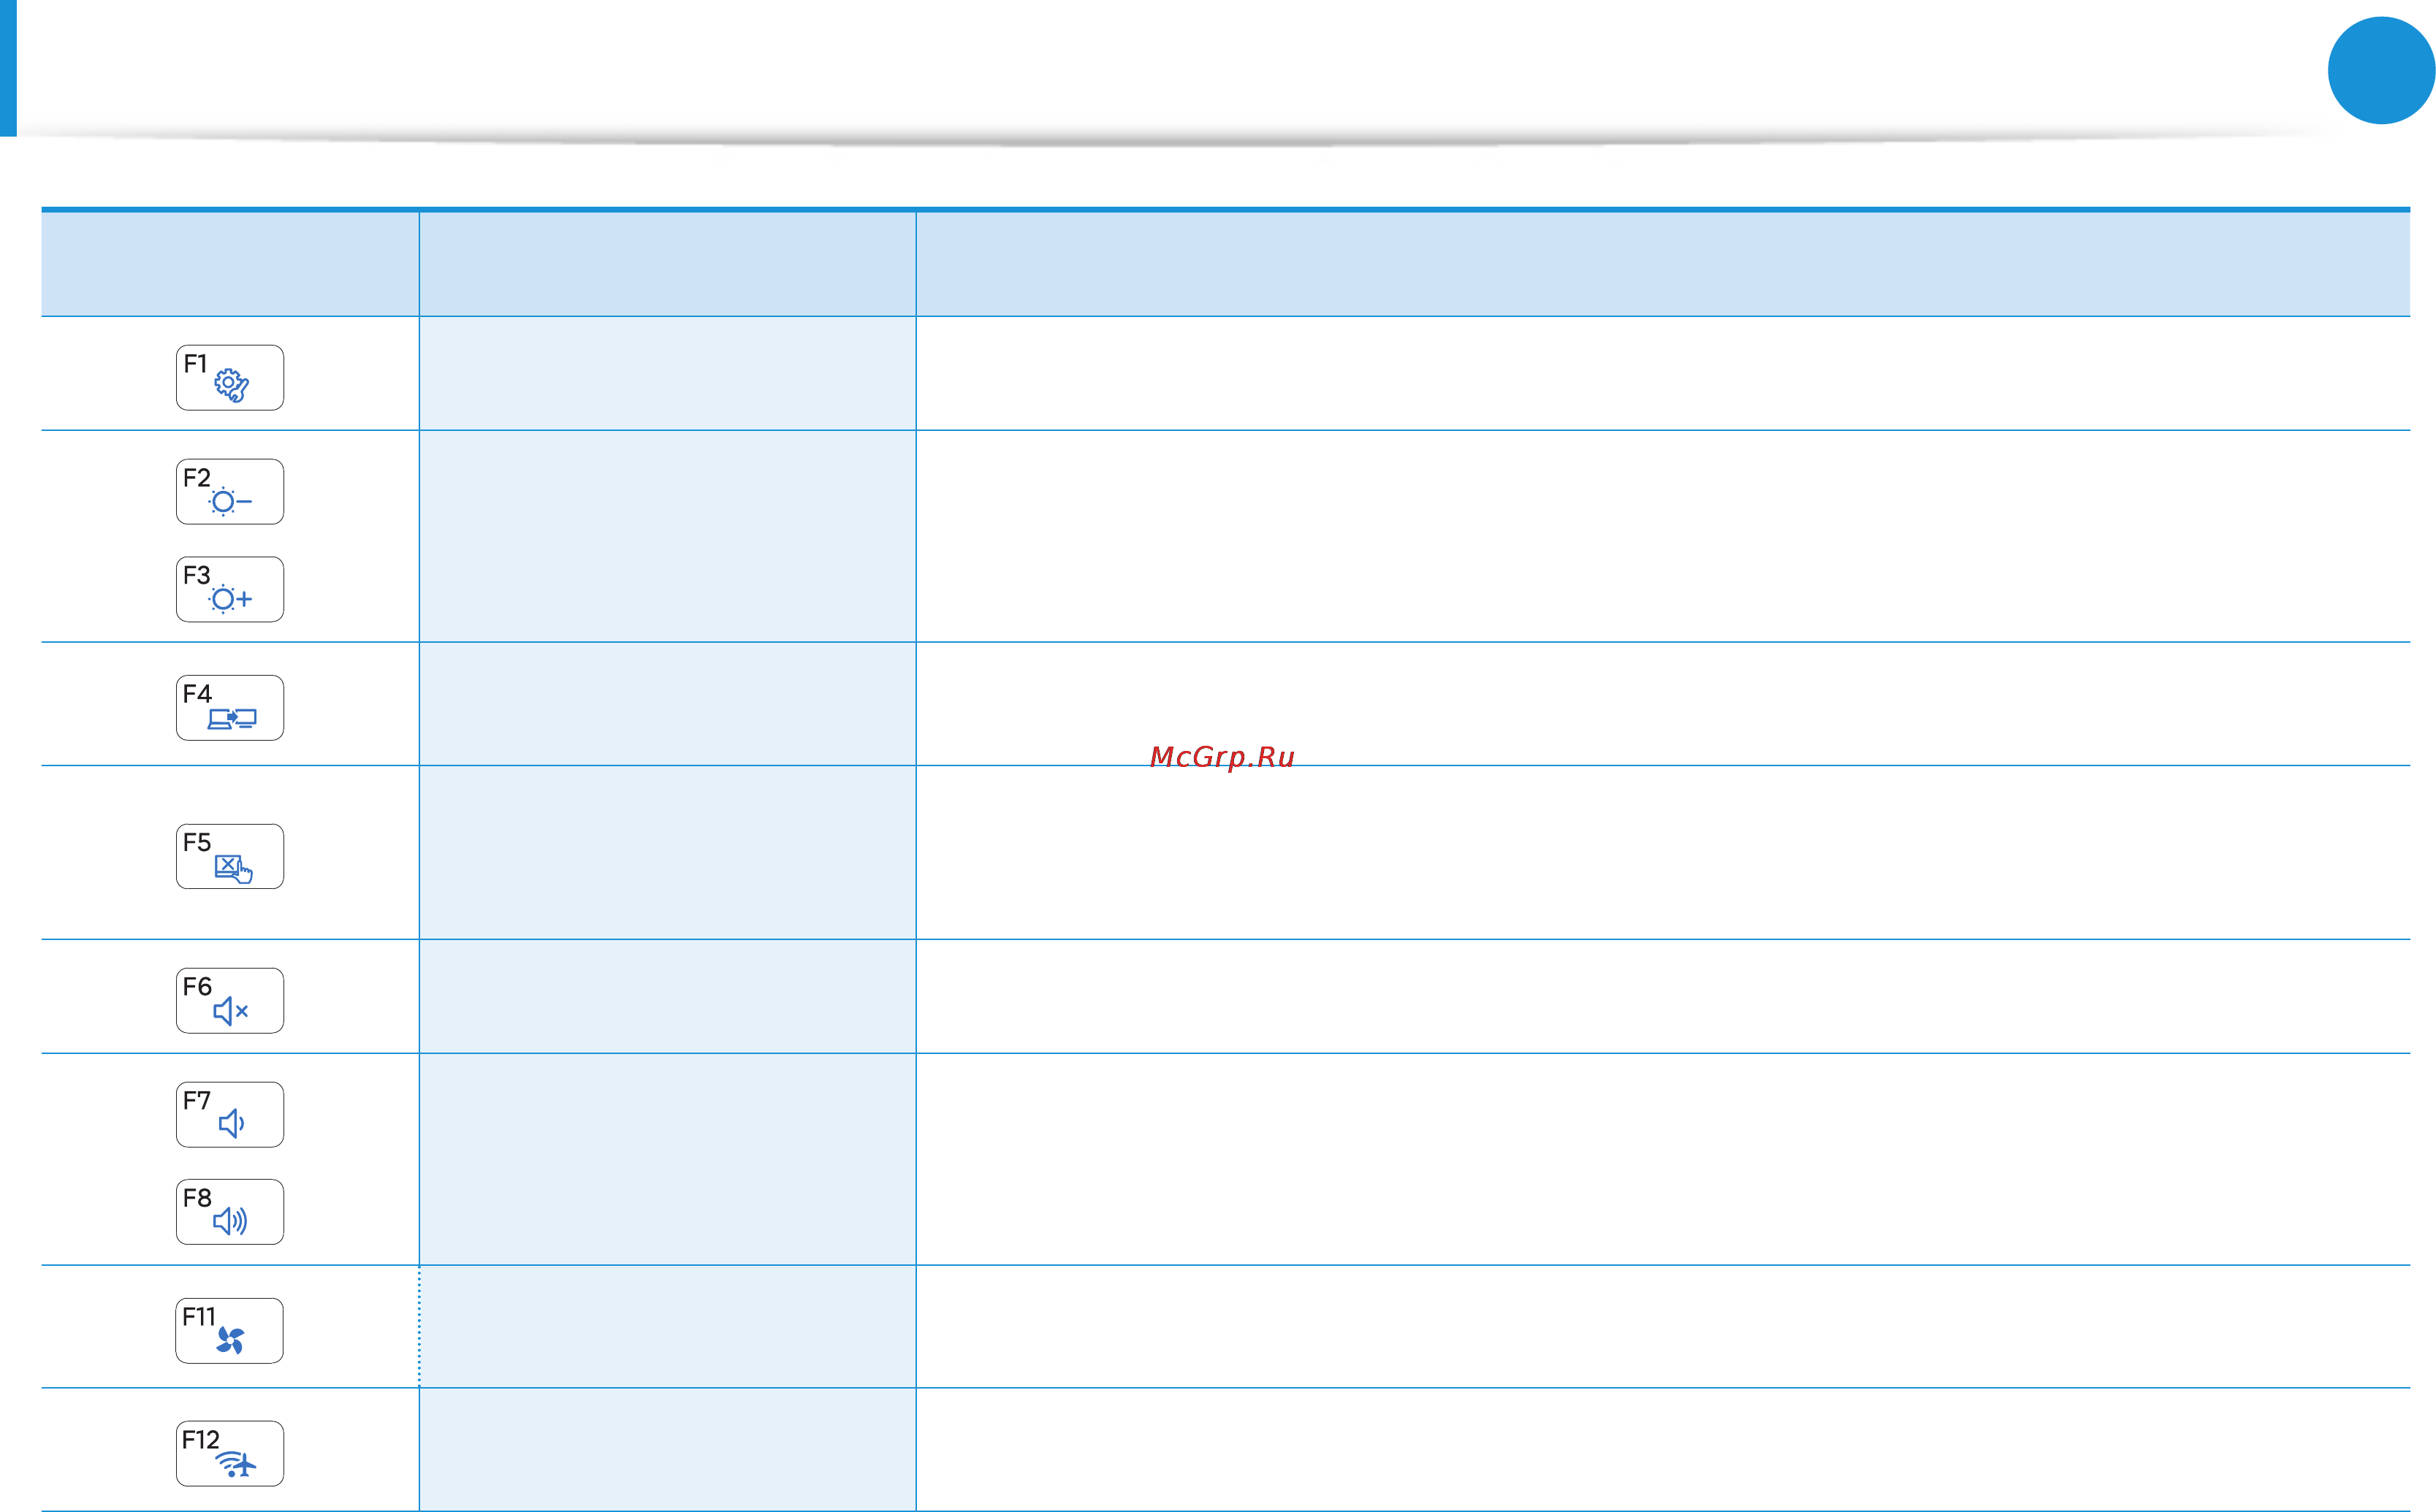Click the F7 volume down key
The image size is (2436, 1512).
(x=230, y=1115)
